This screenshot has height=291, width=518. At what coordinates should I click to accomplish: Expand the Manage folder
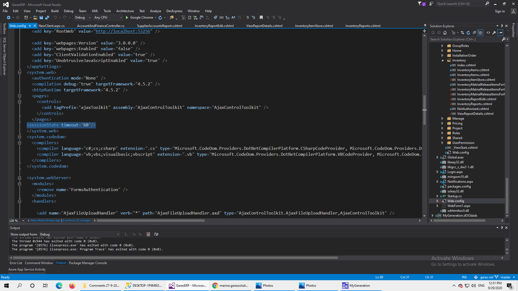click(442, 119)
